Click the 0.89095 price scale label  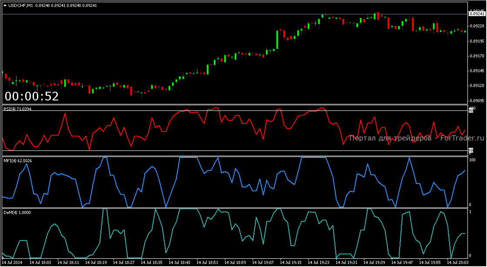(x=477, y=101)
